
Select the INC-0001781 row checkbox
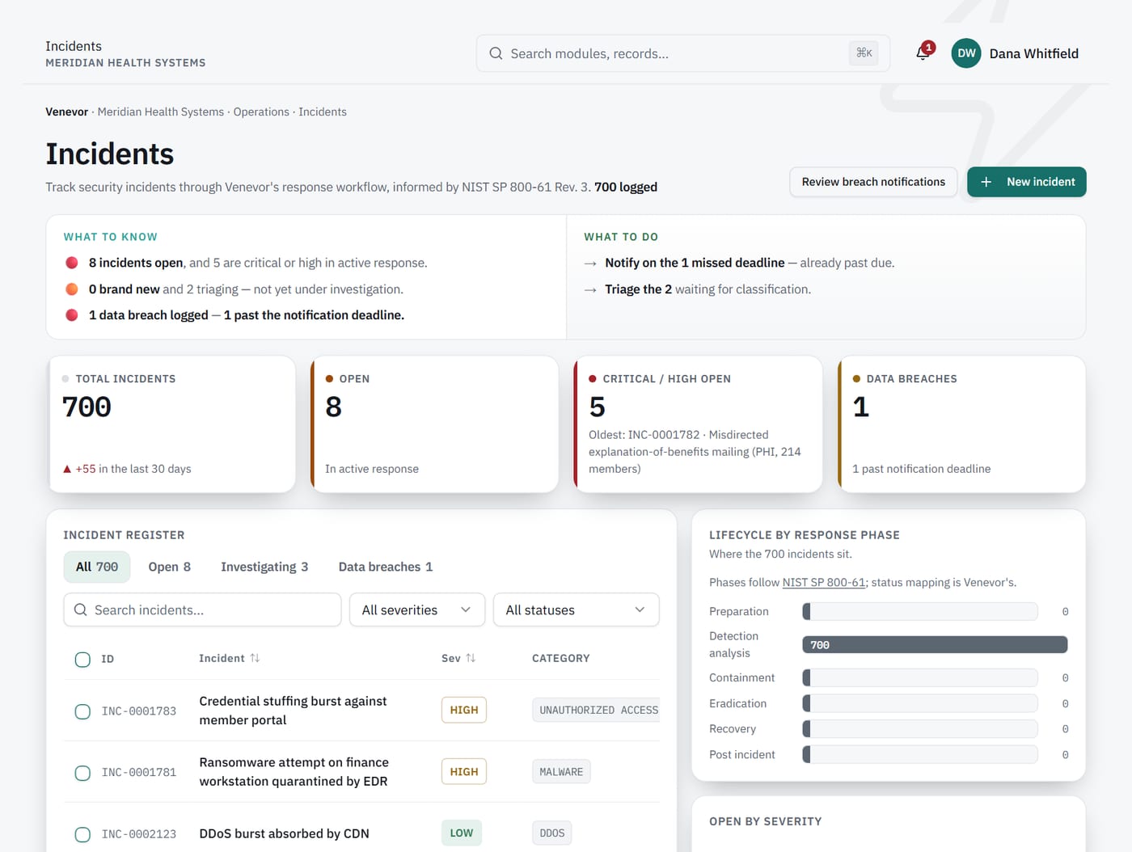(82, 773)
